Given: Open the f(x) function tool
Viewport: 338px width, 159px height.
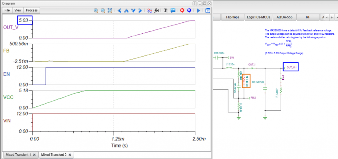Looking at the screenshot, I should click(157, 11).
